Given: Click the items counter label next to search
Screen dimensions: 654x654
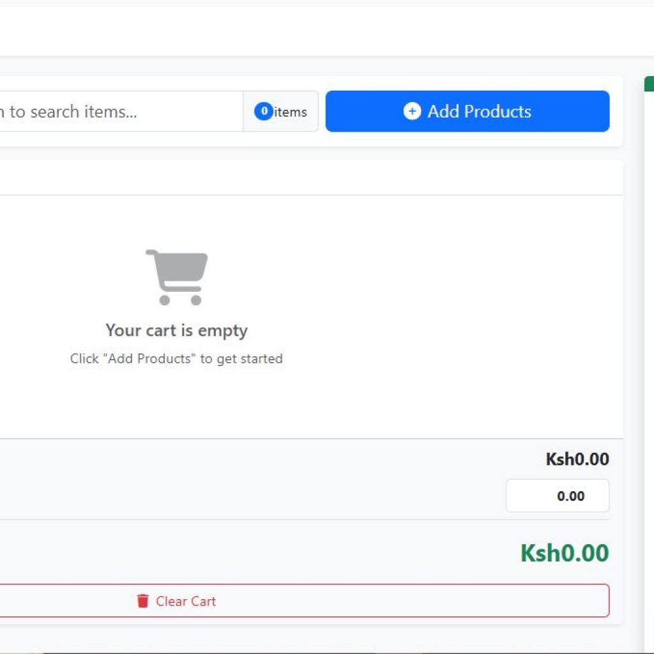Looking at the screenshot, I should coord(289,111).
